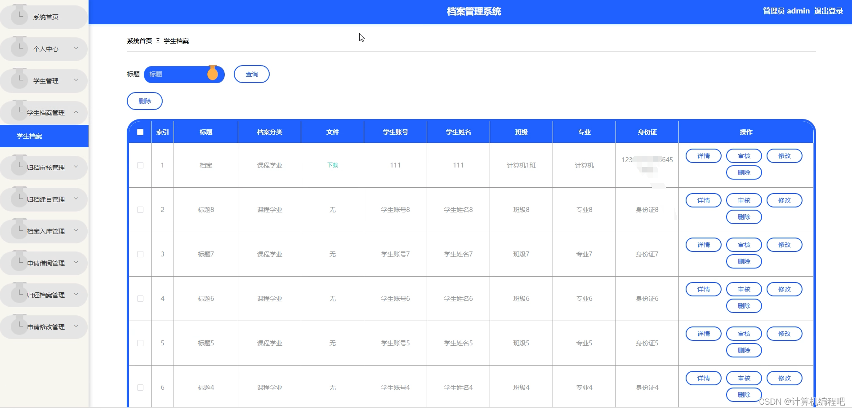Click the 下载 link for 档案 row

click(x=332, y=165)
